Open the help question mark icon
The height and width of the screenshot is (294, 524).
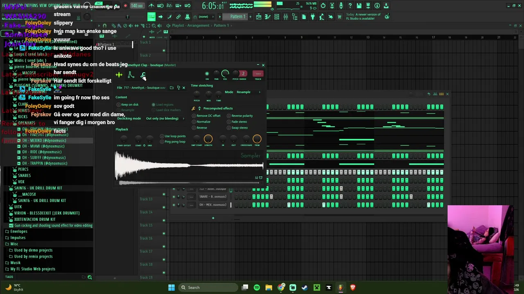click(350, 6)
